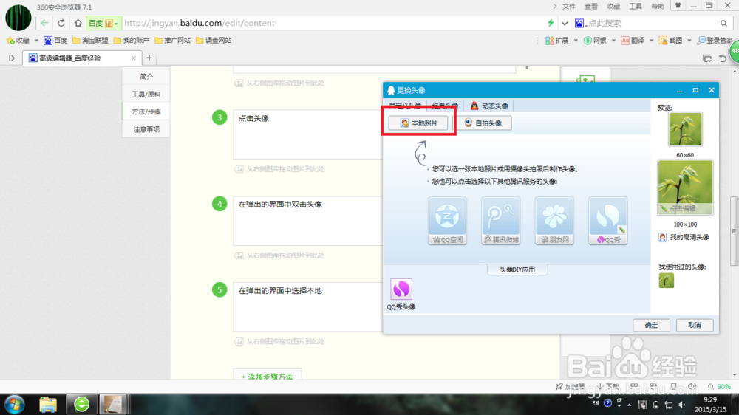Screen dimensions: 739x415
Task: Click the 360 browser taskbar icon
Action: point(81,404)
